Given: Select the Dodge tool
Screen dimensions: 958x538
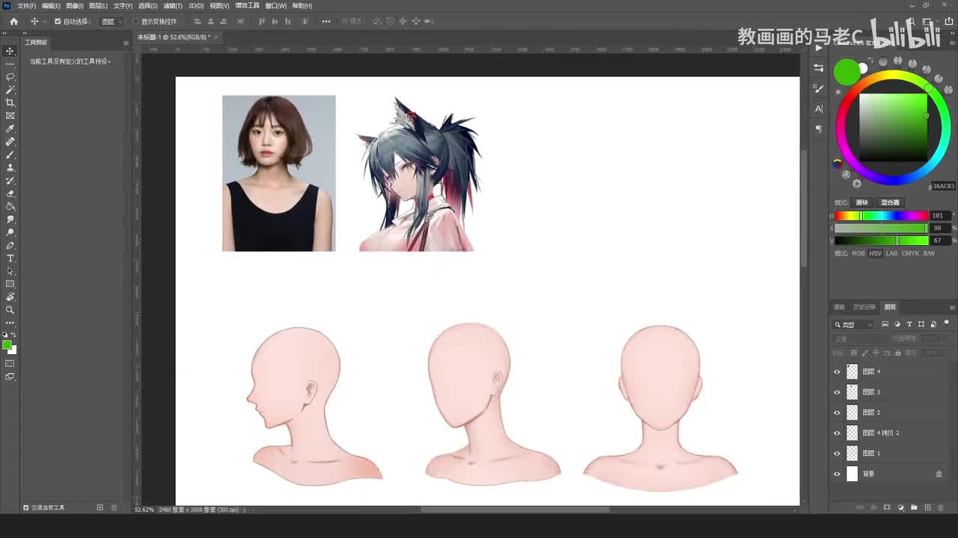Looking at the screenshot, I should [10, 232].
